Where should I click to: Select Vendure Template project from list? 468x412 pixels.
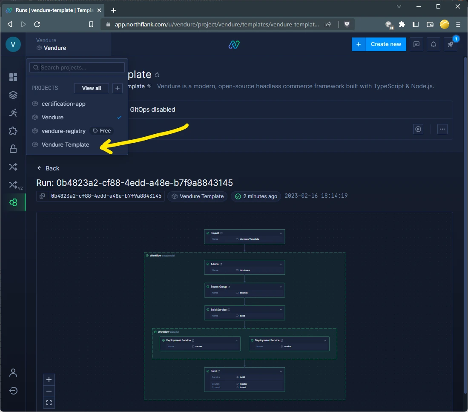65,145
